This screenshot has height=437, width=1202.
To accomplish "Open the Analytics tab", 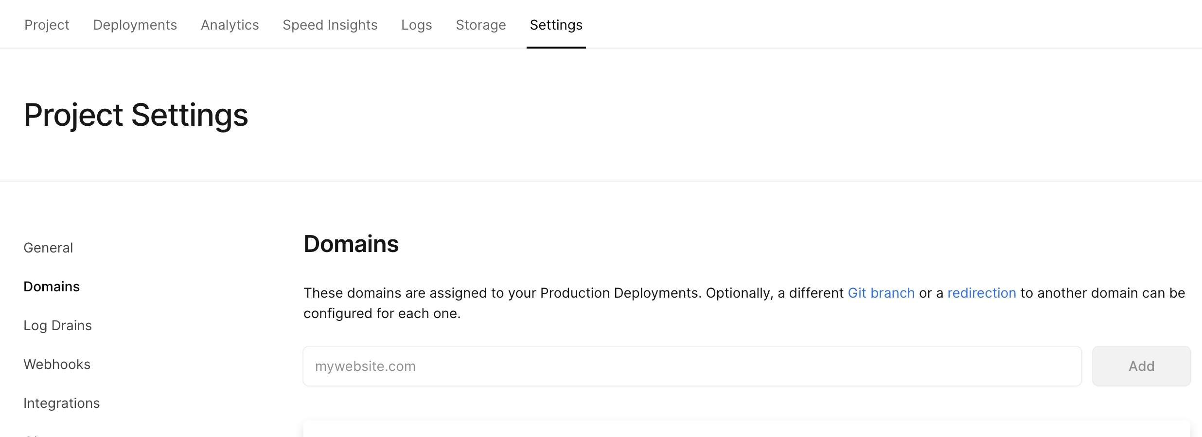I will click(x=230, y=25).
